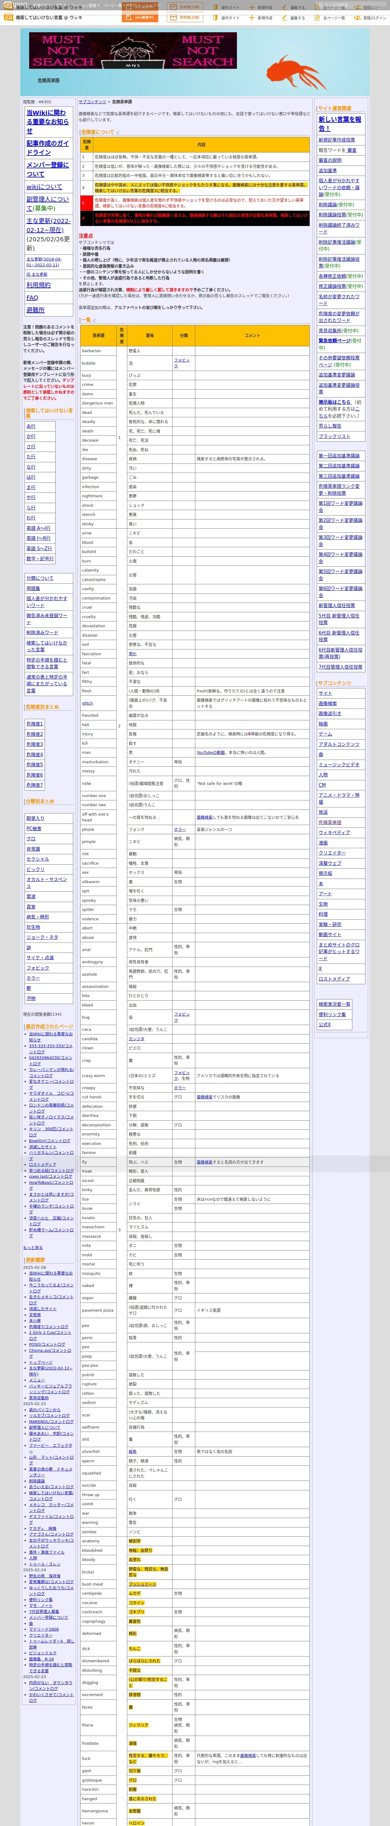Screen dimensions: 390x1826
Task: Open the 深層ウェブ sub-content link
Action: 330,863
